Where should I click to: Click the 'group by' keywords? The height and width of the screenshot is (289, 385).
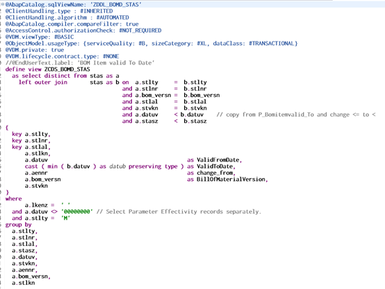(x=18, y=225)
